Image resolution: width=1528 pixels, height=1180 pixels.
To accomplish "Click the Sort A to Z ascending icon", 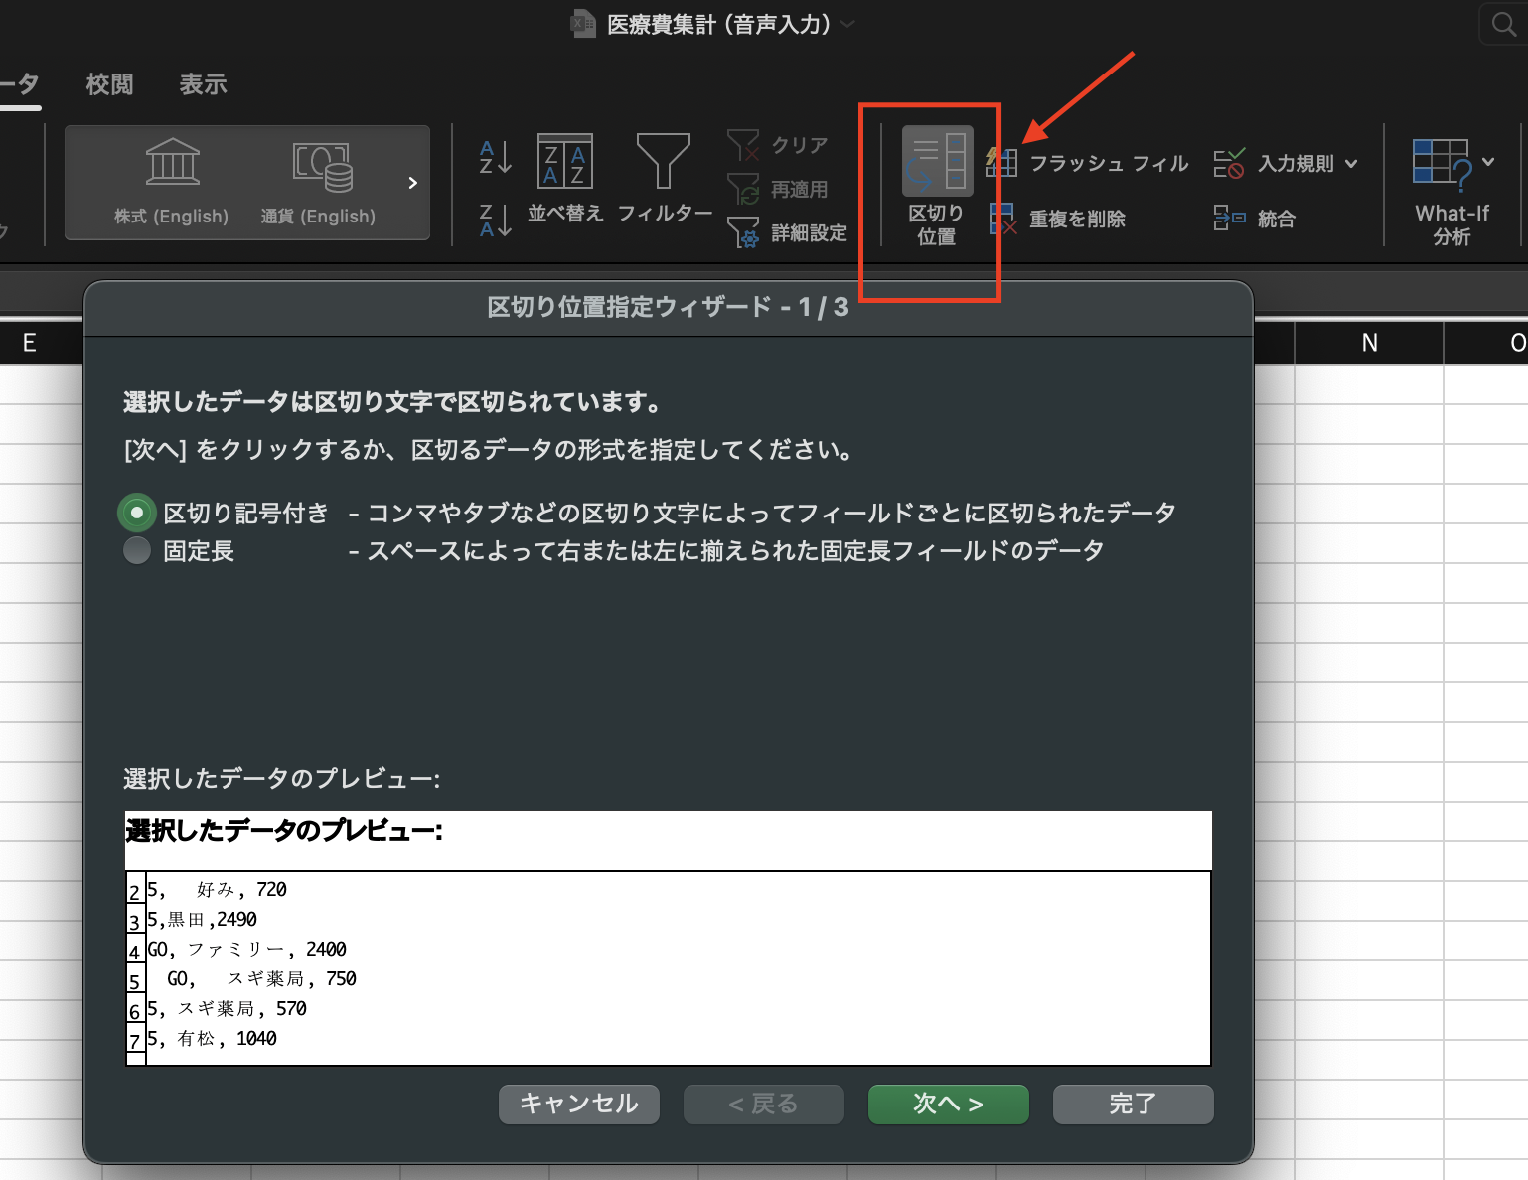I will [x=495, y=157].
